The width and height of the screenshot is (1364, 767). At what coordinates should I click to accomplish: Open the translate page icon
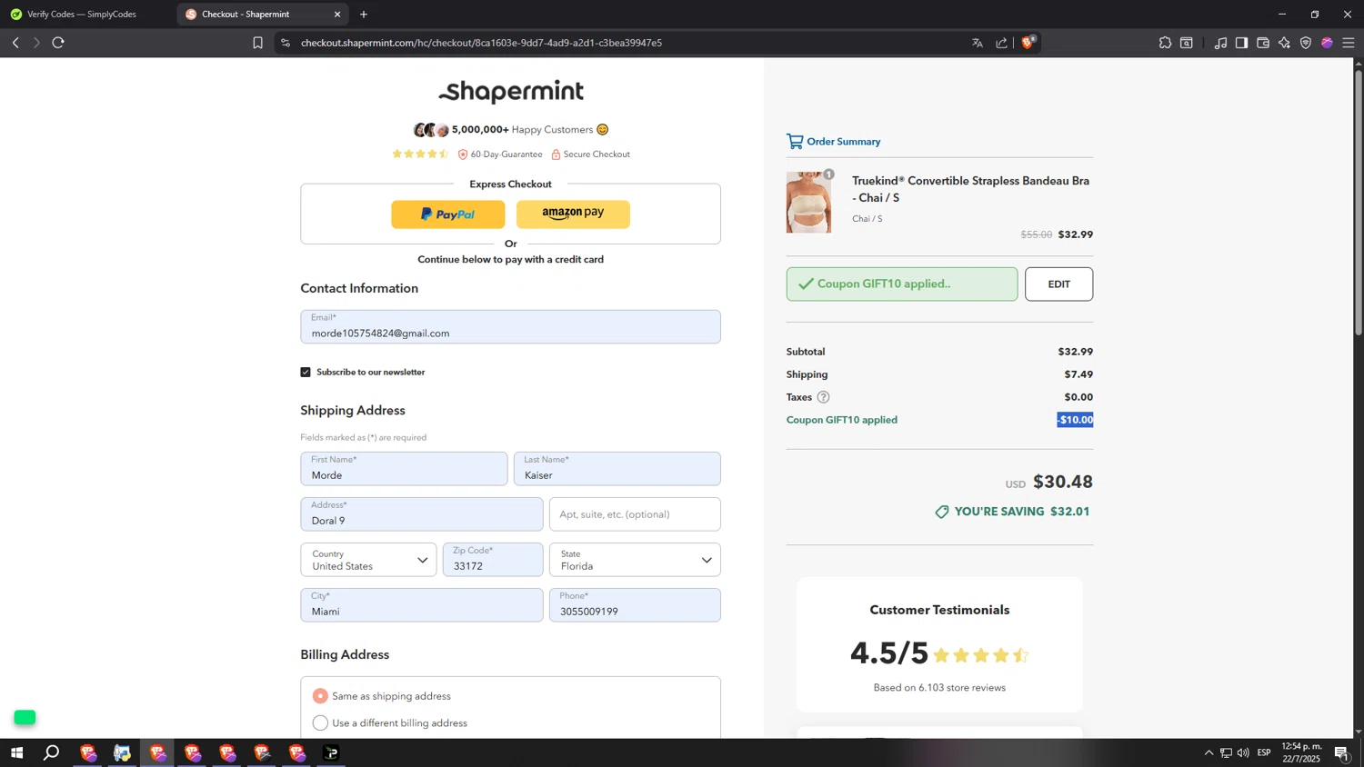click(978, 43)
